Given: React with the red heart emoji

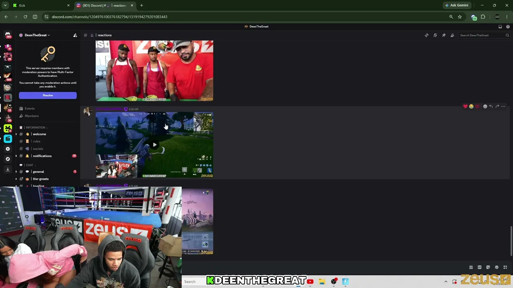Looking at the screenshot, I should point(465,106).
